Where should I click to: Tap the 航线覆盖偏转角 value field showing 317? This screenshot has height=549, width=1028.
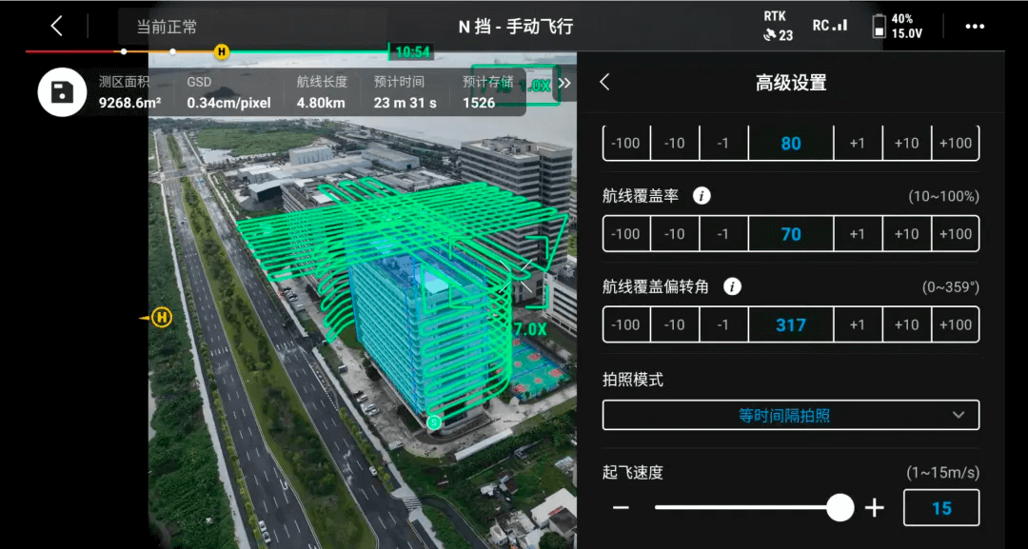point(791,325)
